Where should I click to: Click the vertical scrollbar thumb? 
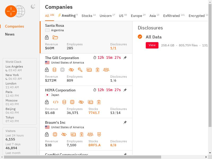coord(210,65)
